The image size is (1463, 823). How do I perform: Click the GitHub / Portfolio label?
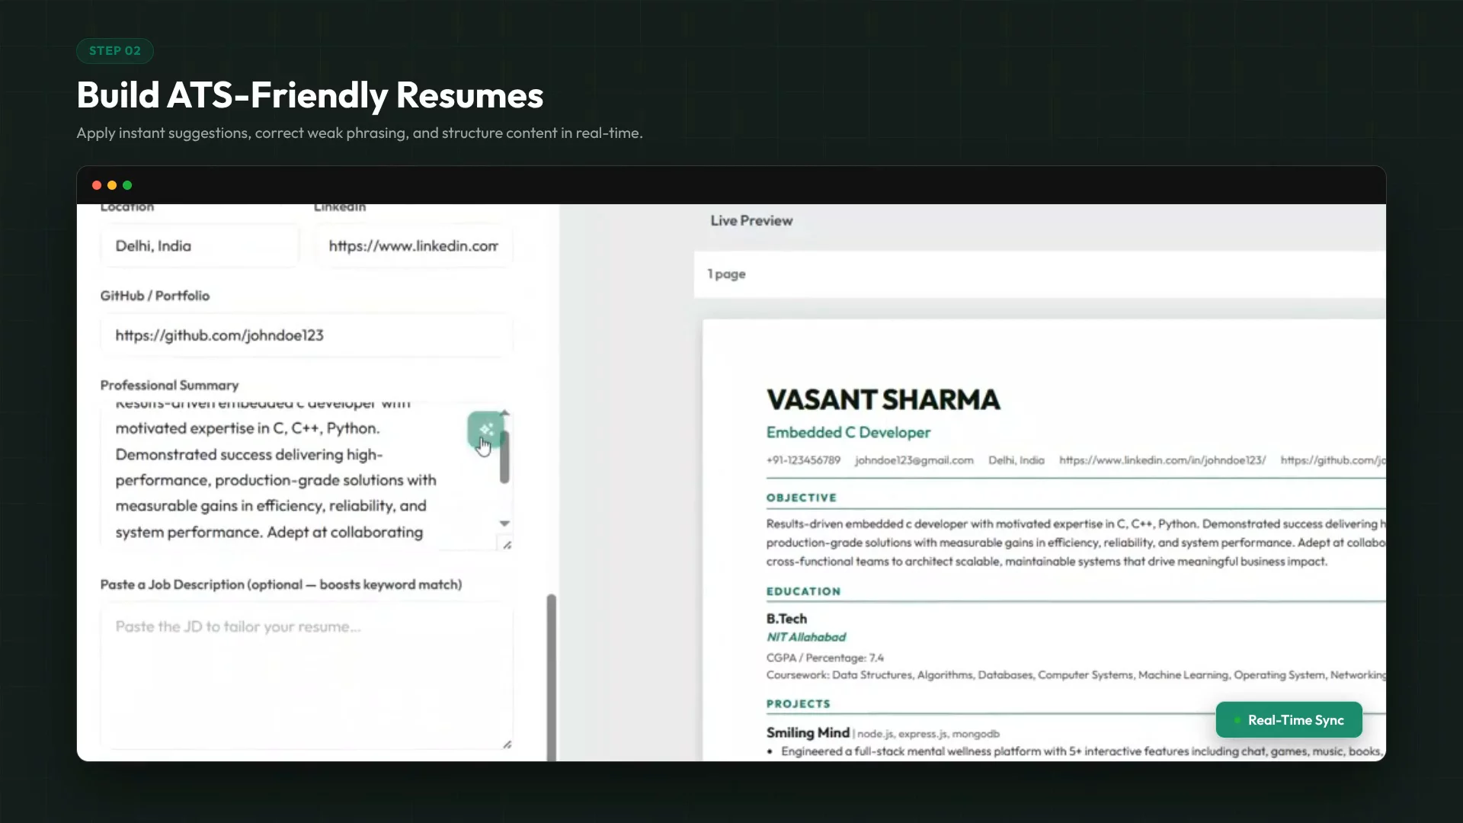(x=155, y=296)
